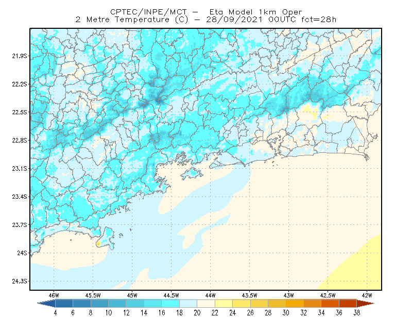Click the 4 to 6 dark blue swatch
Screen dimensions: 412x318
point(64,304)
